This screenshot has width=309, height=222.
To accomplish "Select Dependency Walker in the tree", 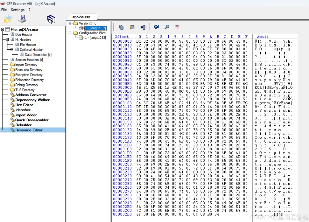I will (32, 100).
